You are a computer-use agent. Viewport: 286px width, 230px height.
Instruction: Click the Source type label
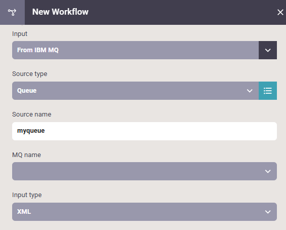30,74
